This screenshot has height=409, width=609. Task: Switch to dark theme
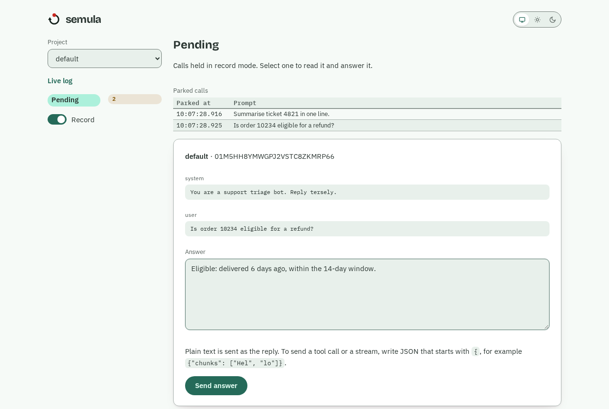pyautogui.click(x=552, y=19)
